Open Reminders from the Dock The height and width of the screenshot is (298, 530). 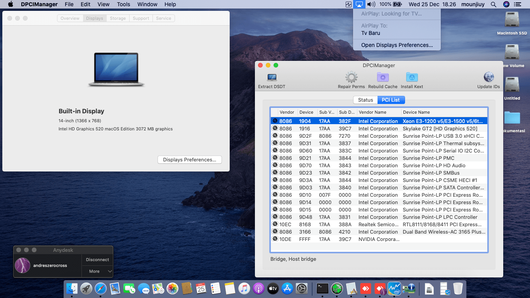click(215, 288)
